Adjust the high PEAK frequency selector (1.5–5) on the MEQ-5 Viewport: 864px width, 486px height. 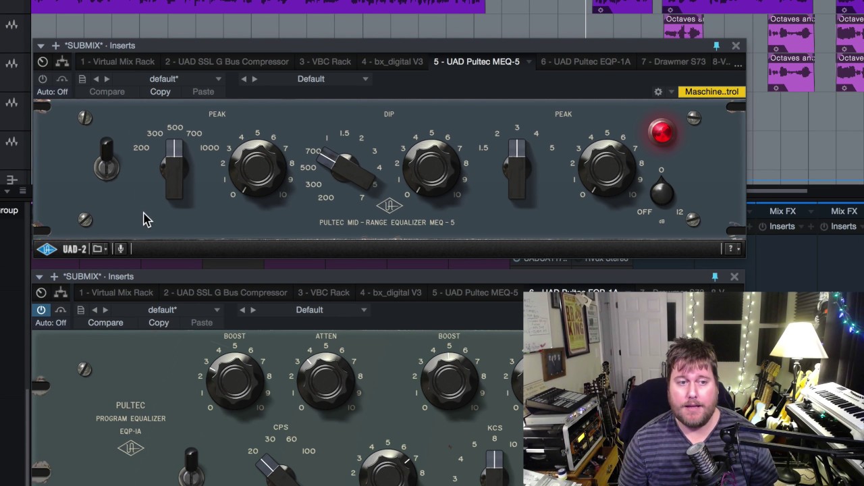coord(516,169)
